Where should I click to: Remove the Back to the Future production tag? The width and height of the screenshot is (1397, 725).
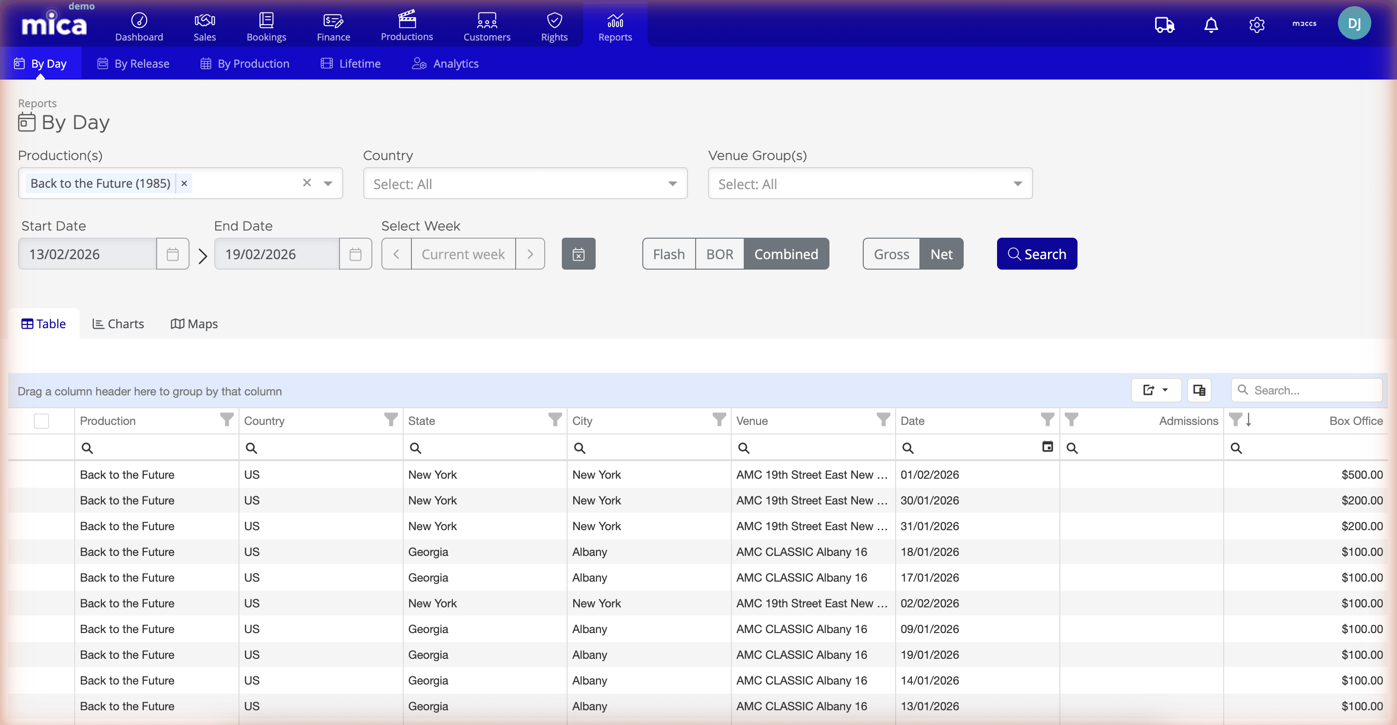click(x=184, y=183)
